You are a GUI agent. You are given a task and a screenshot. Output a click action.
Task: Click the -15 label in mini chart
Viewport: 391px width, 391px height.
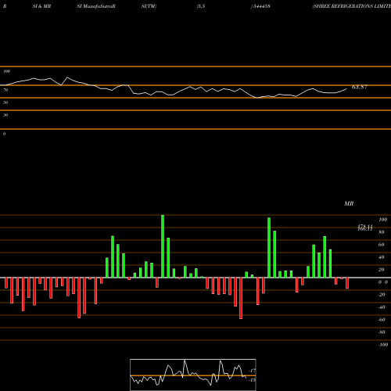pos(253,380)
